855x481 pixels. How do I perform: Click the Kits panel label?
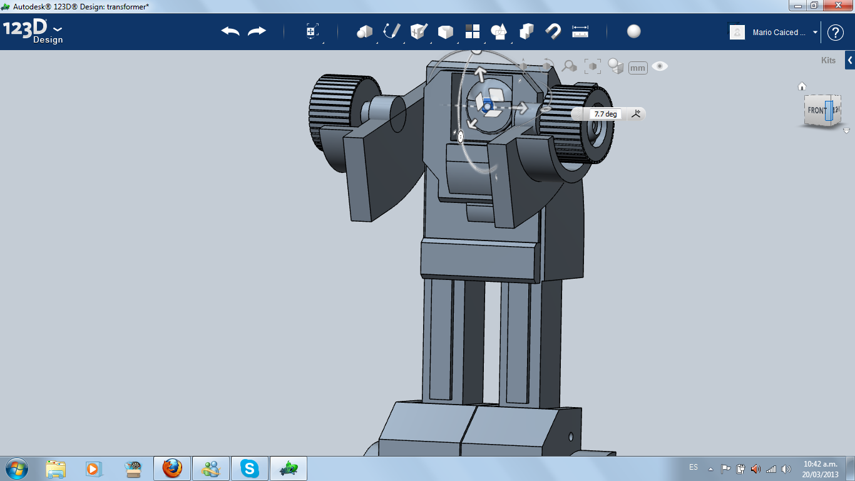tap(828, 61)
